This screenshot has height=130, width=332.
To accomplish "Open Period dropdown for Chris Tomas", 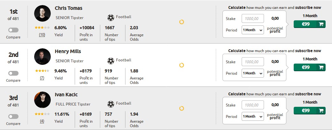I will click(x=253, y=30).
